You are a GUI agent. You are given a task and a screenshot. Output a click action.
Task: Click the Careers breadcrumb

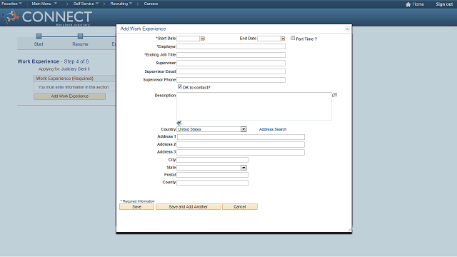[151, 4]
